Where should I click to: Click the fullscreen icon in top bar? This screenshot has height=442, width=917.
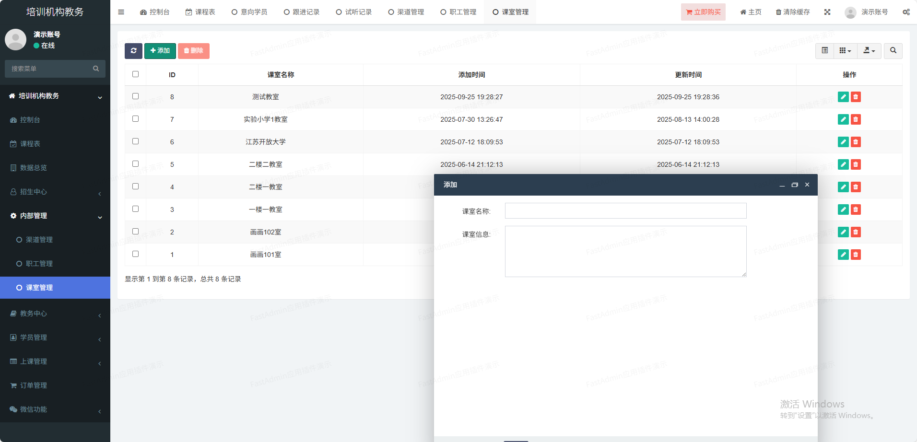(827, 12)
